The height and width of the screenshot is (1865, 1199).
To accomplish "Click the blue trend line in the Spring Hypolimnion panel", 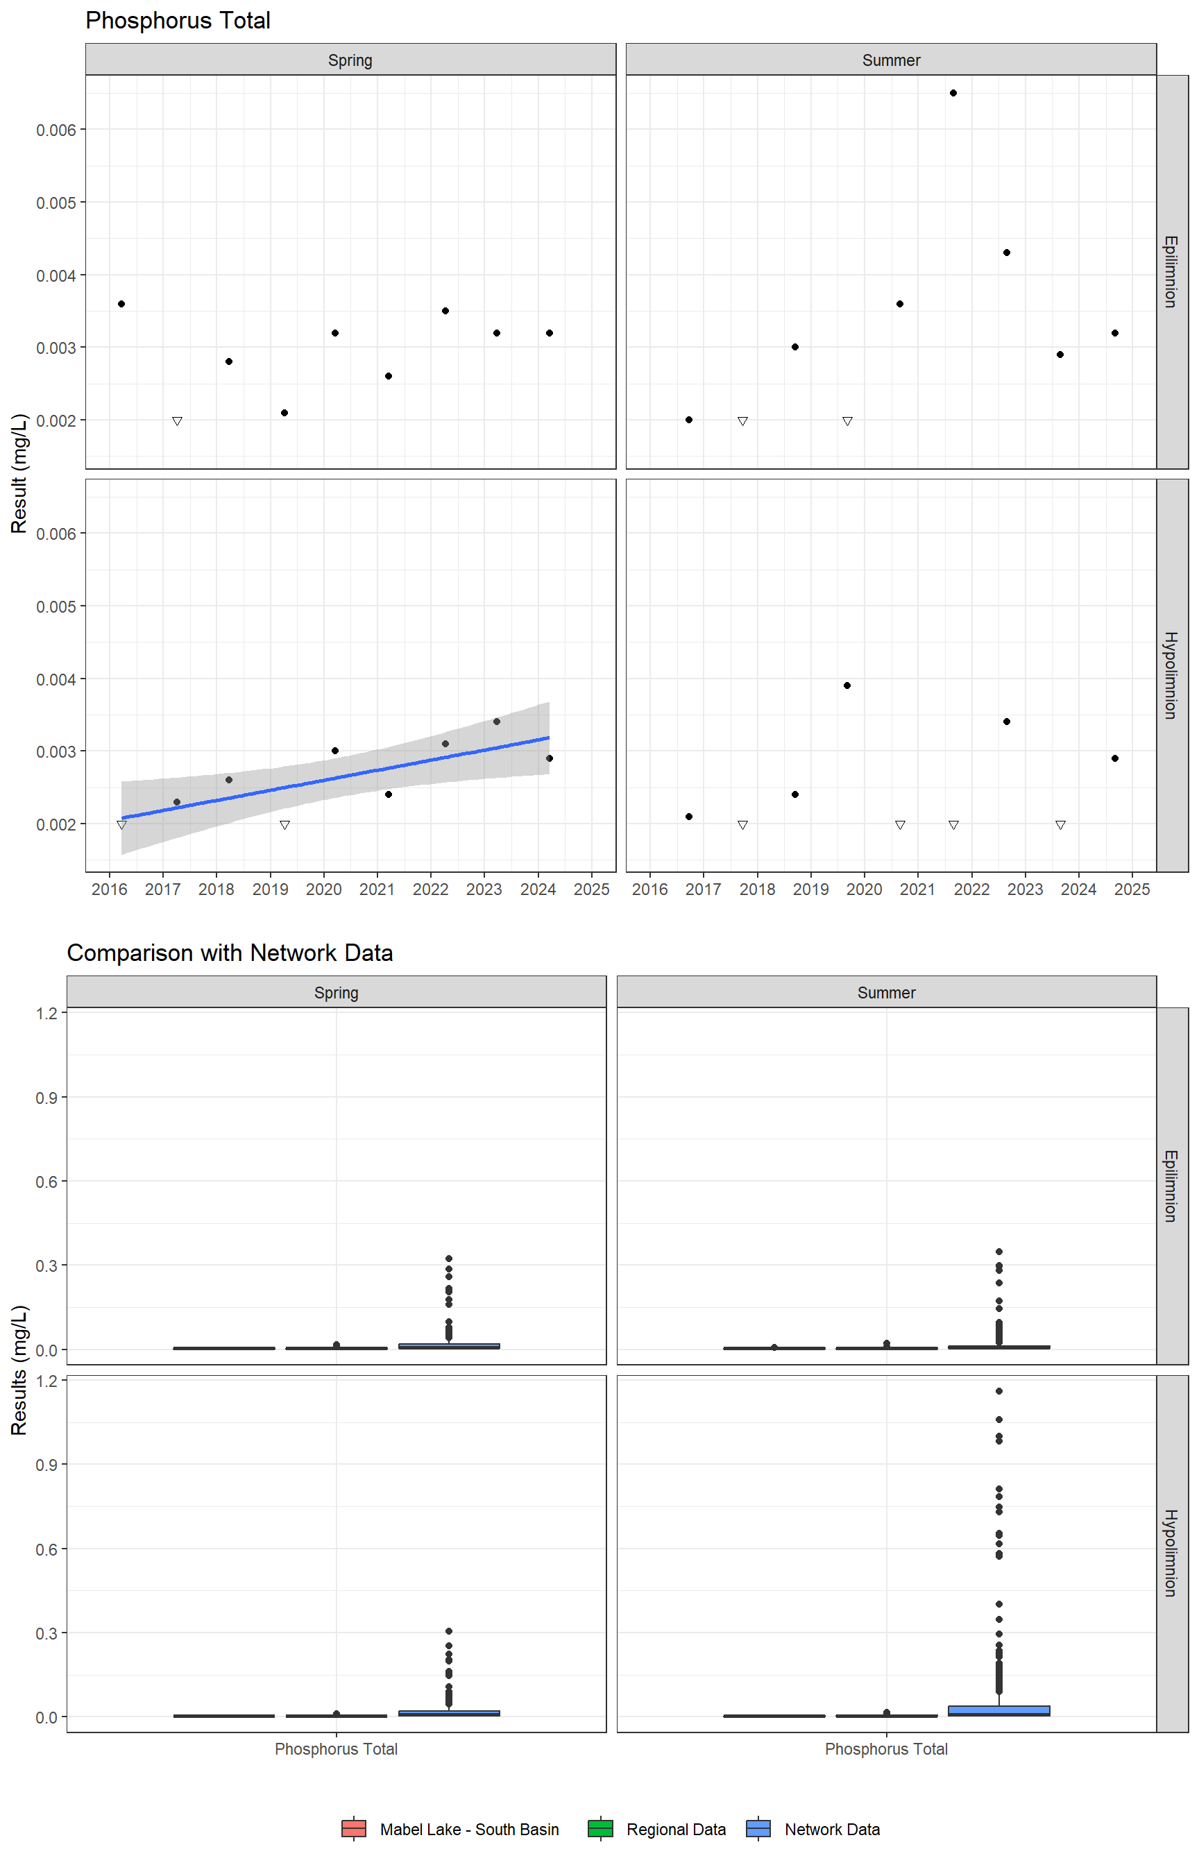I will 334,778.
